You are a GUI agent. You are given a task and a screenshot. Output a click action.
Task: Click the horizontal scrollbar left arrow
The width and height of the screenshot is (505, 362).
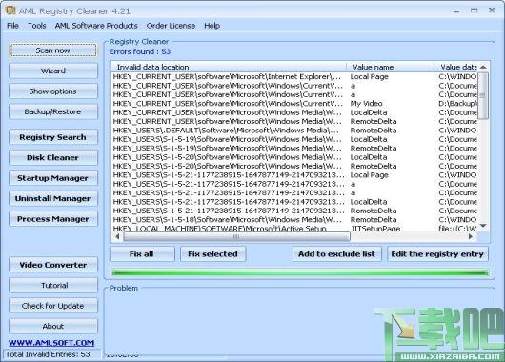pos(117,236)
